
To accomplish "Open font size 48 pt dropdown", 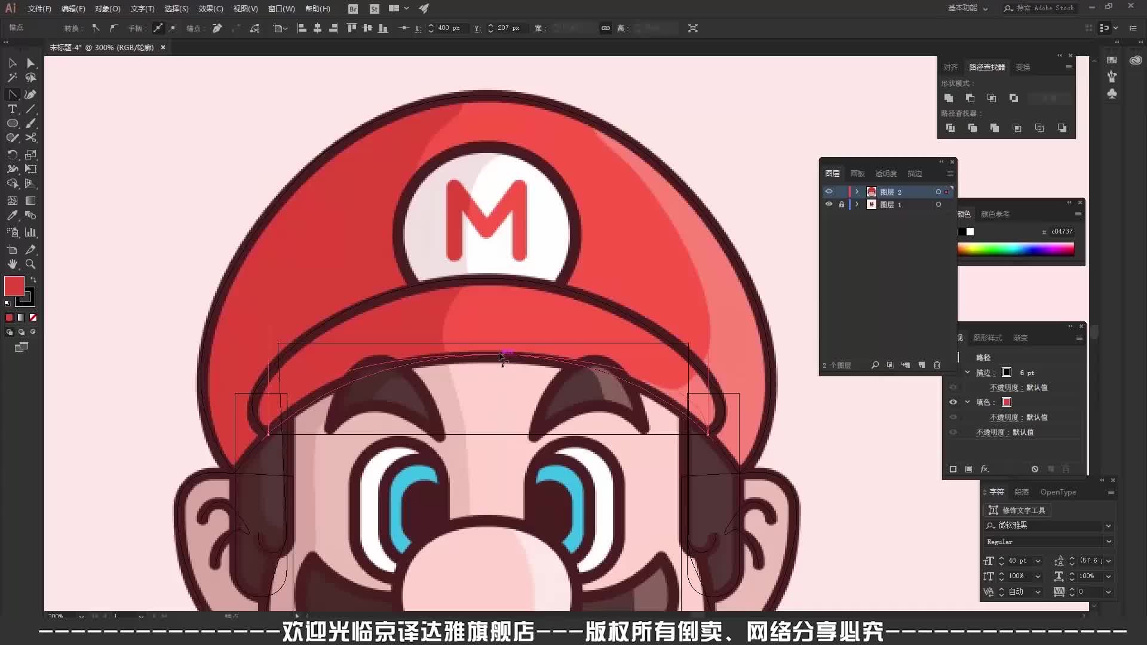I will coord(1038,561).
